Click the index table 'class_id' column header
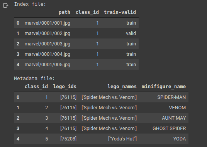Image resolution: width=207 pixels, height=147 pixels. (87, 12)
